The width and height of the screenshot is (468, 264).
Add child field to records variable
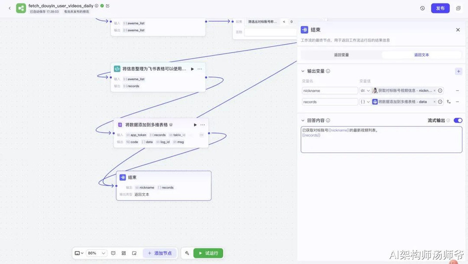coord(449,102)
